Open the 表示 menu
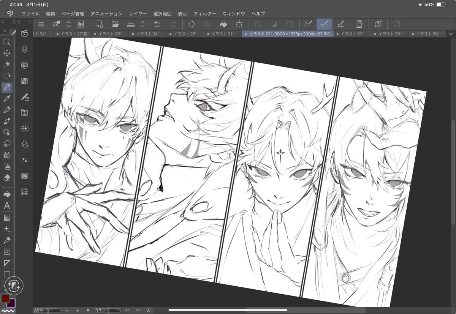 click(182, 14)
